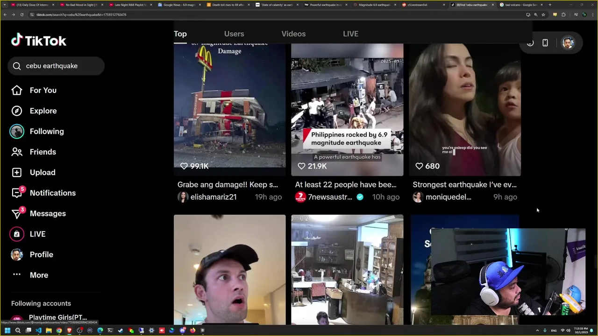Click the Profile avatar icon in sidebar
This screenshot has width=598, height=336.
pyautogui.click(x=17, y=254)
